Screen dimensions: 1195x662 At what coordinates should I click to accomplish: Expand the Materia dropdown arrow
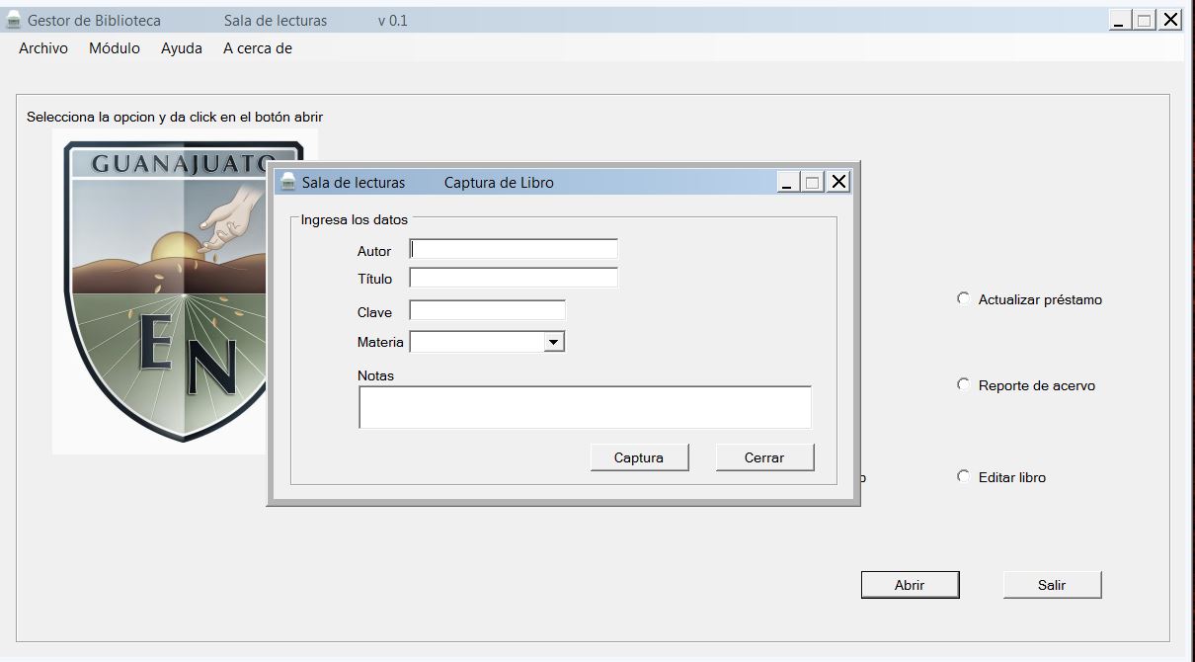554,342
